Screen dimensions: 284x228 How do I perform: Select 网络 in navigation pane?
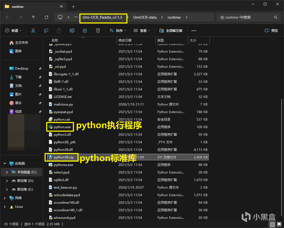click(x=16, y=198)
